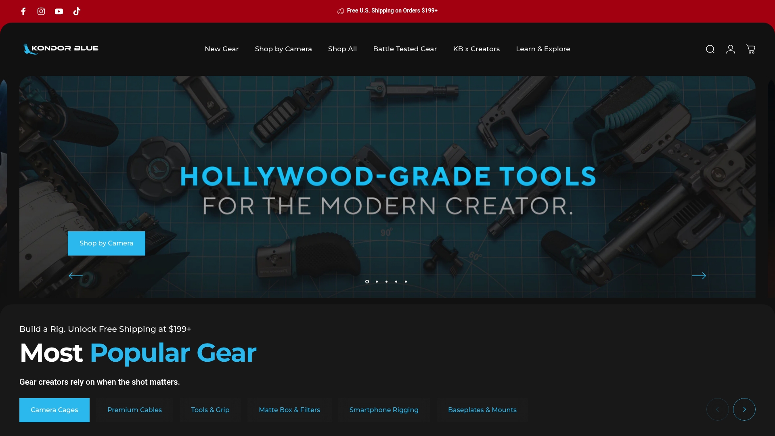The image size is (775, 436).
Task: Select the Matte Box & Filters category
Action: click(x=289, y=410)
